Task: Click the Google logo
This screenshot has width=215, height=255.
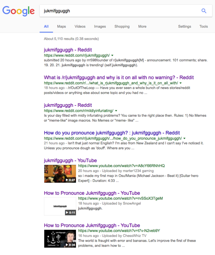Action: 18,11
